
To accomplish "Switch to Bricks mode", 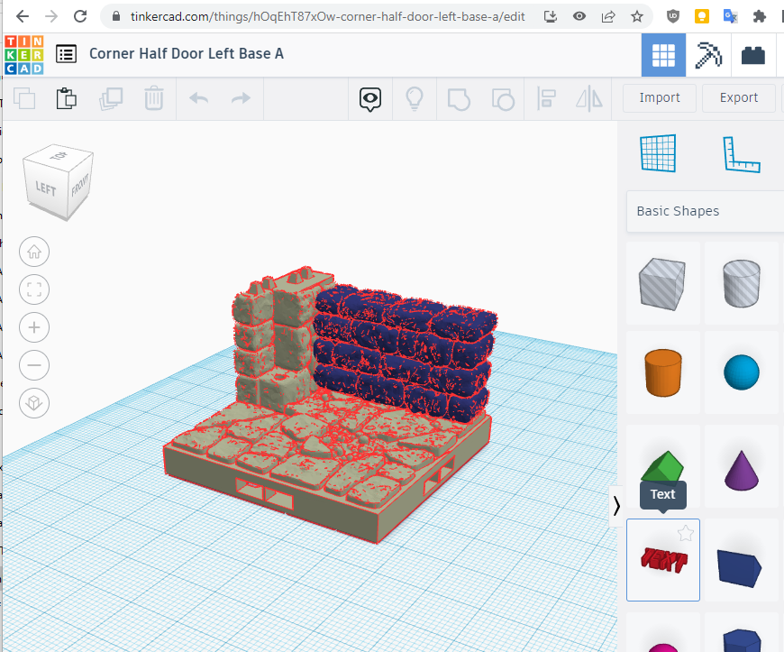I will (753, 55).
